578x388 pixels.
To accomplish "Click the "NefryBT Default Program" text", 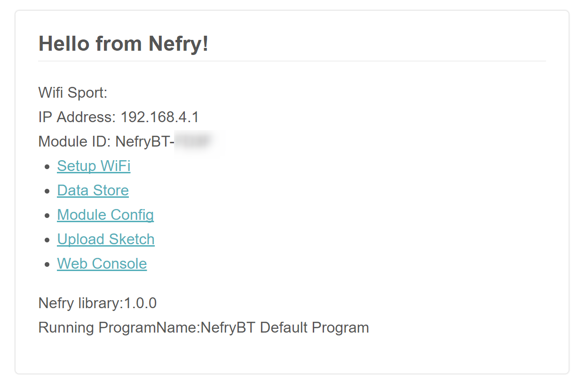I will coord(285,328).
